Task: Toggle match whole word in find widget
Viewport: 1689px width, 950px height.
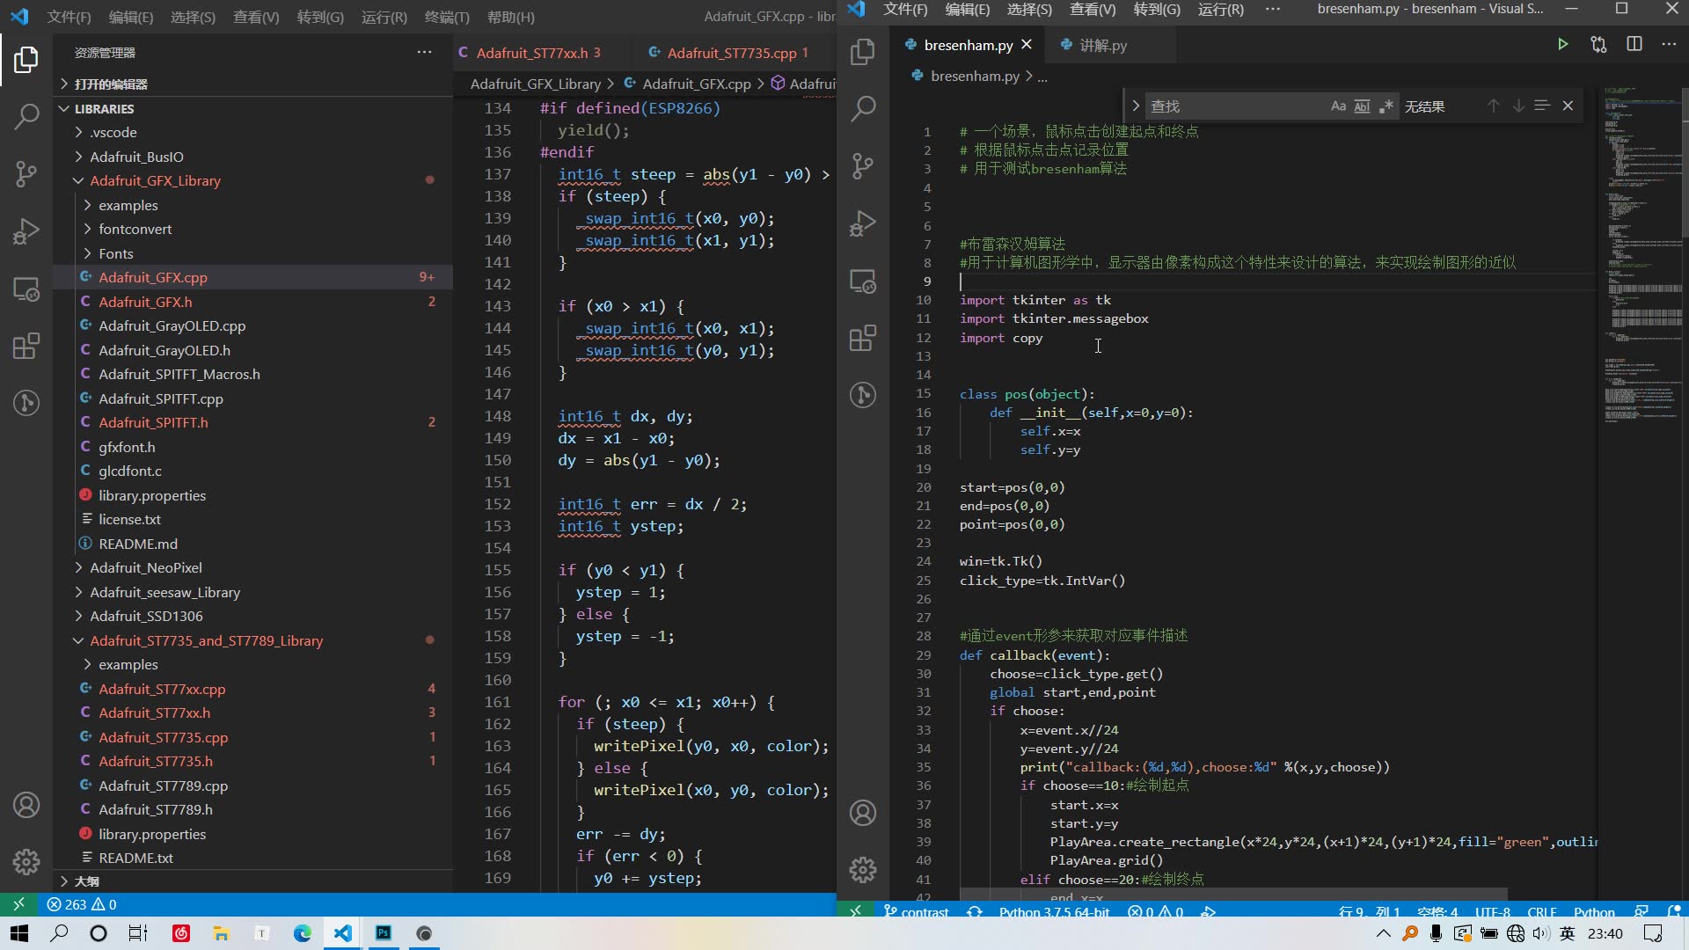Action: pos(1362,106)
